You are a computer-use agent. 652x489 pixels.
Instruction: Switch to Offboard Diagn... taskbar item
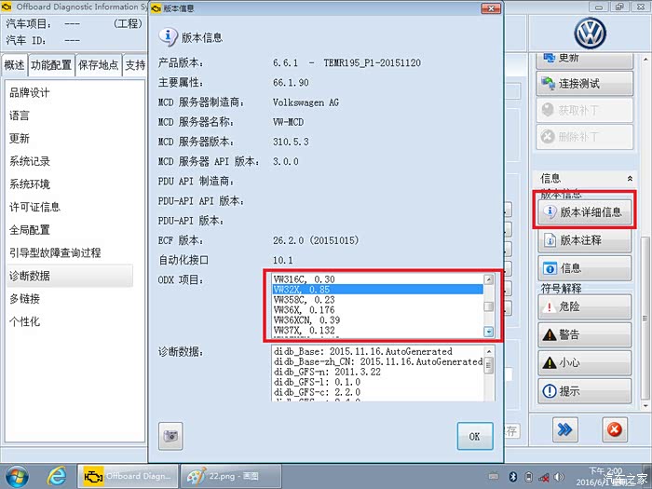(x=128, y=476)
